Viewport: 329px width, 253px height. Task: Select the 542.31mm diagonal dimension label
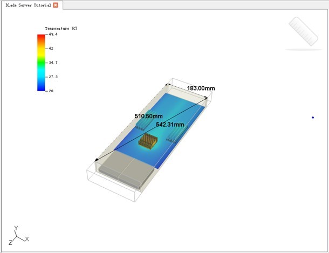click(170, 125)
